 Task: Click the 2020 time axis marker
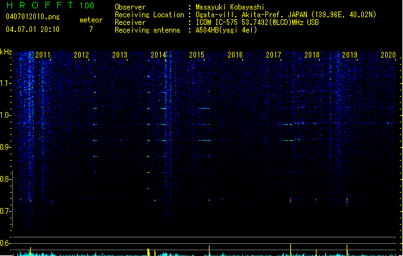(388, 55)
